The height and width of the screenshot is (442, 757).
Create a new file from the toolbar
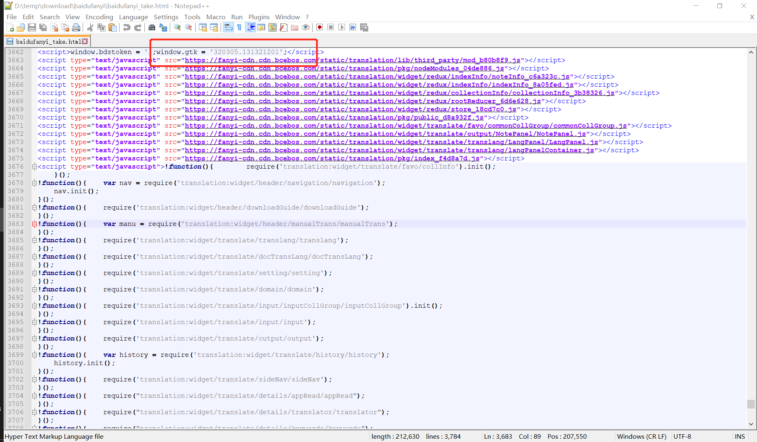click(10, 27)
